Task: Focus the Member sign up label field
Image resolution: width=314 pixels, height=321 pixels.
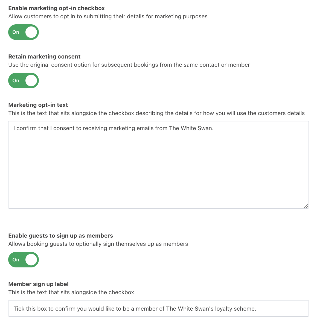Action: point(158,308)
